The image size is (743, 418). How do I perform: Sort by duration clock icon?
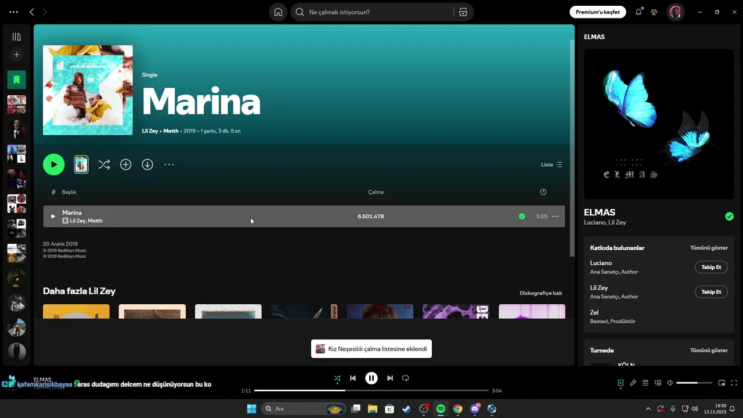click(x=543, y=192)
